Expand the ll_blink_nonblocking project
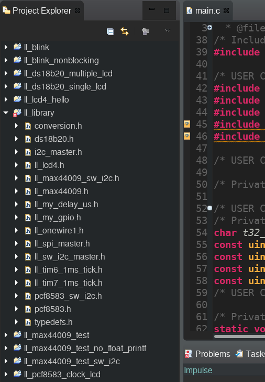Image resolution: width=265 pixels, height=382 pixels. (x=6, y=60)
